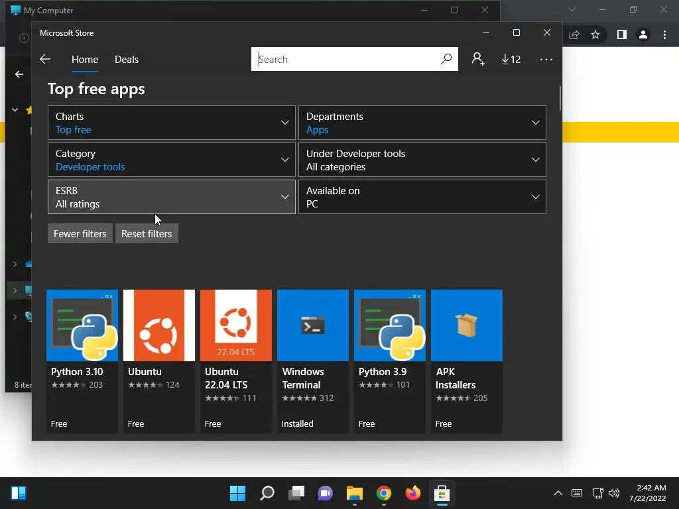Toggle Chrome's side panel icon
Image resolution: width=679 pixels, height=509 pixels.
[x=622, y=34]
